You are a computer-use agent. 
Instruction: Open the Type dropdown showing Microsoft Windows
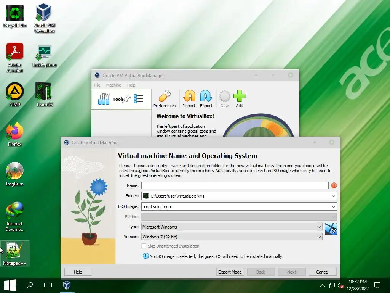point(232,227)
